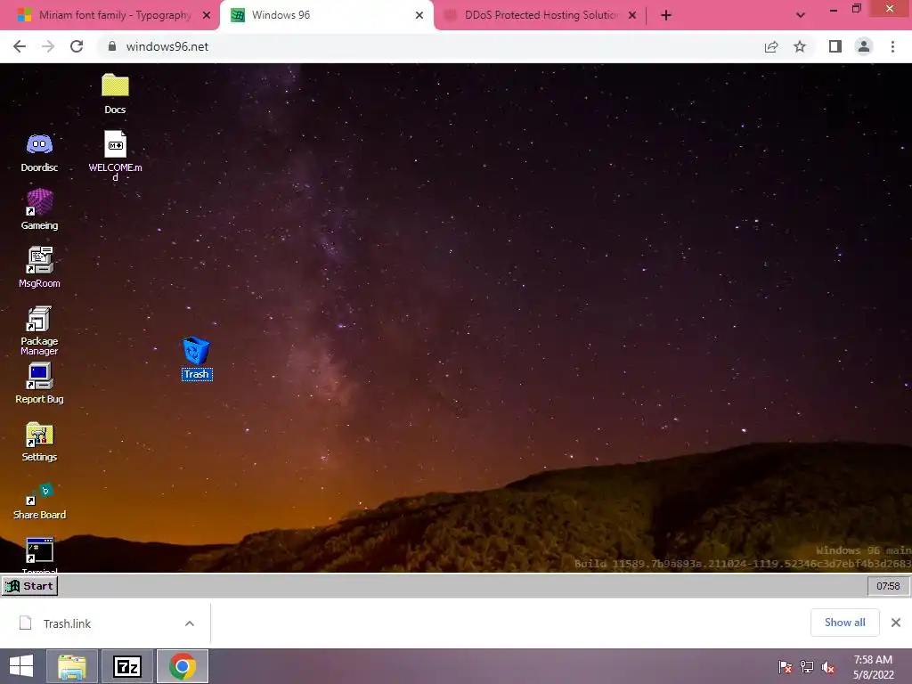Share this page via the share icon
The height and width of the screenshot is (684, 912).
[x=771, y=46]
